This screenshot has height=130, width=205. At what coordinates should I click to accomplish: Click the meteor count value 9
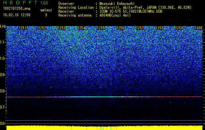coord(46,15)
